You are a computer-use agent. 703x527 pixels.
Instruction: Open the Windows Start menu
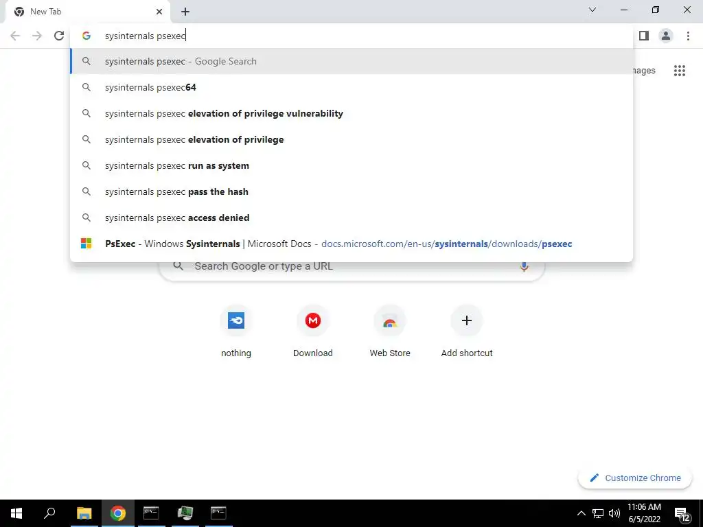16,513
